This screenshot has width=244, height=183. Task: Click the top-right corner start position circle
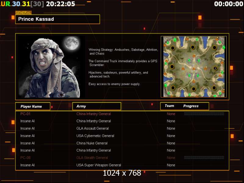coord(214,48)
